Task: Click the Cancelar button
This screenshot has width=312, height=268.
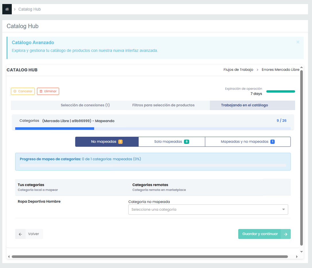Action: 23,91
